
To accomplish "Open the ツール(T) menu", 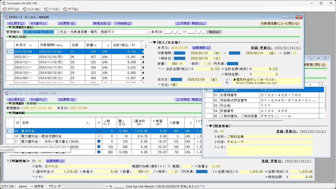I will [x=54, y=9].
